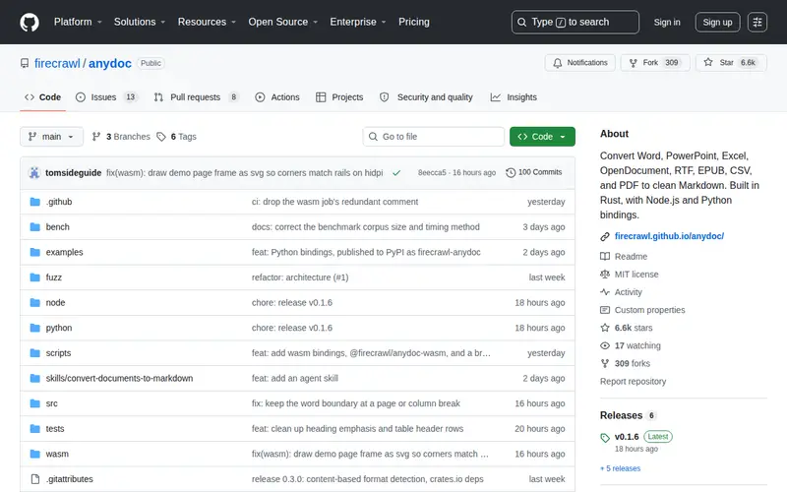Image resolution: width=787 pixels, height=492 pixels.
Task: Show the + 5 releases link
Action: coord(621,468)
